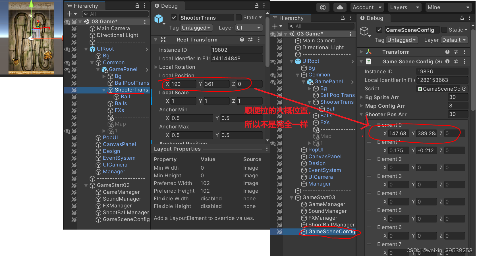Toggle Static checkbox for ShooterTrans
The width and height of the screenshot is (477, 256).
(x=239, y=18)
